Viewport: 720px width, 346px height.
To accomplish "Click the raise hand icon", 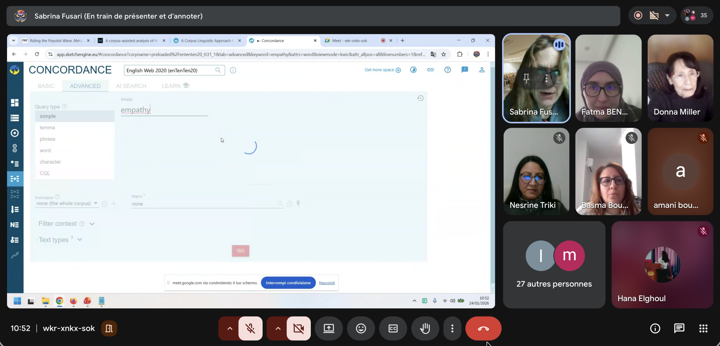I will coord(425,328).
